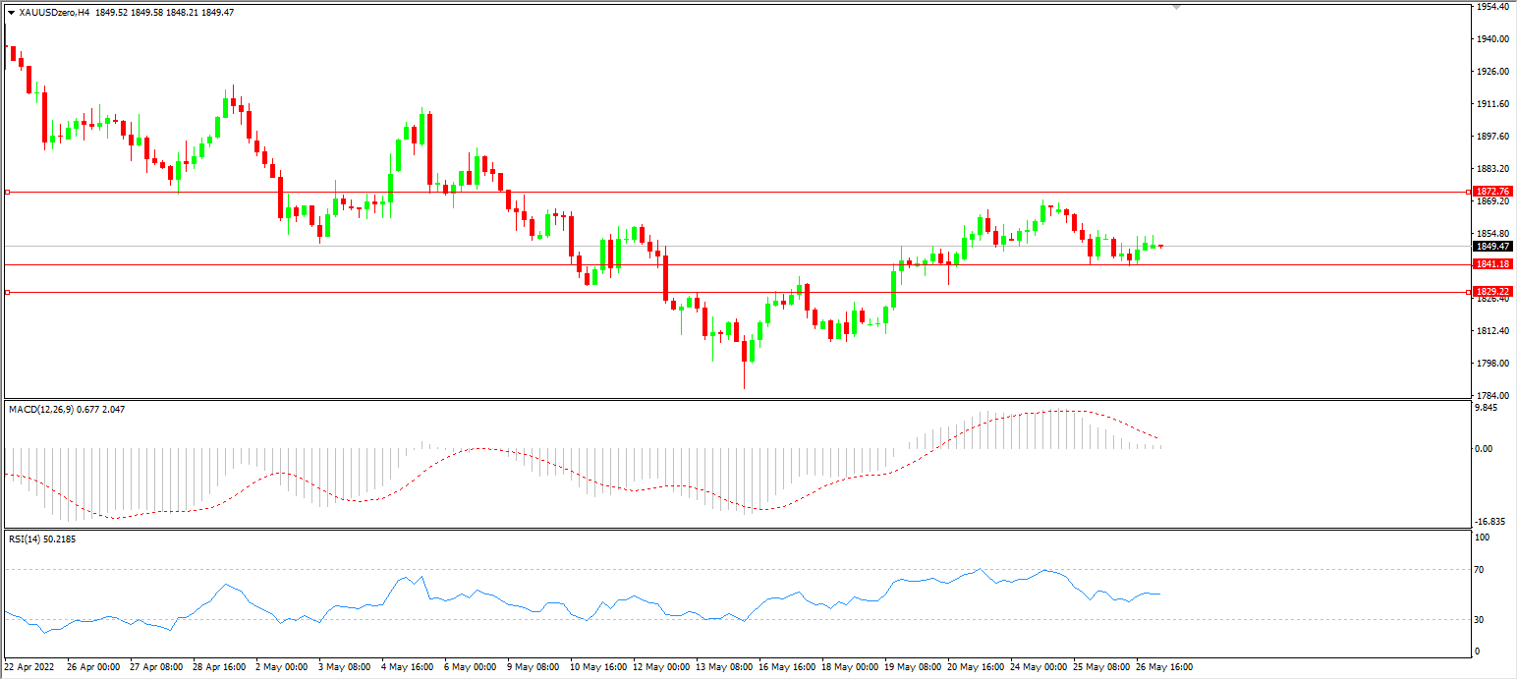The width and height of the screenshot is (1518, 680).
Task: Click the XAUUSDzero,H4 chart title
Action: click(54, 13)
